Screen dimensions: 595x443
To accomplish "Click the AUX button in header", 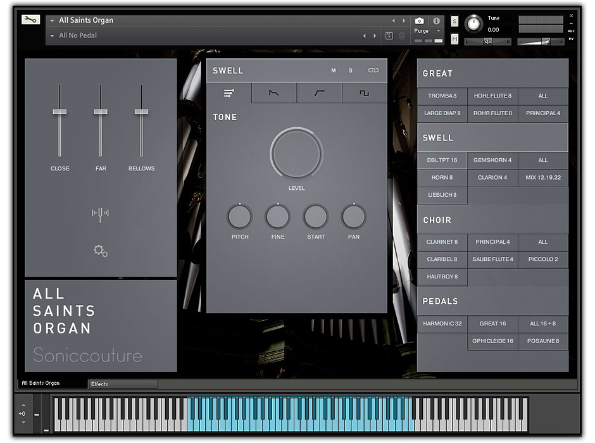I will coord(571,31).
